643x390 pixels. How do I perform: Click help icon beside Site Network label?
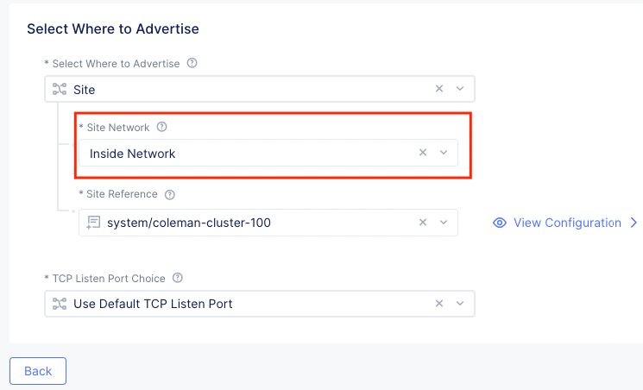click(161, 127)
